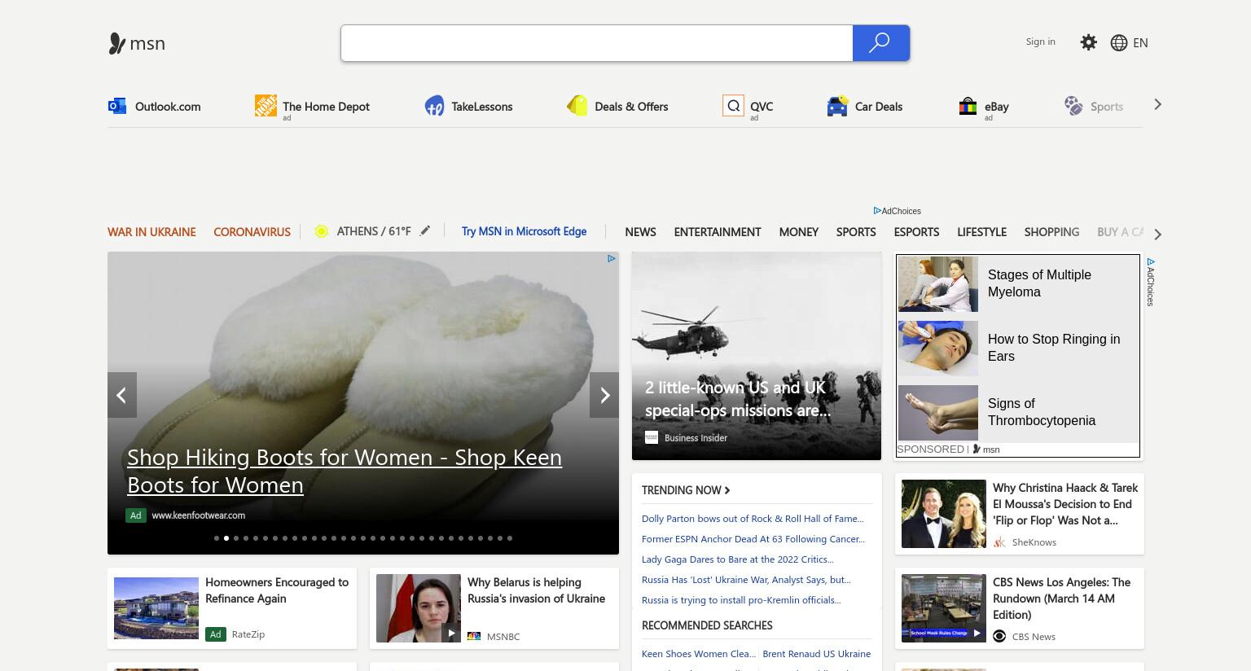The image size is (1251, 671).
Task: Open pro-Kremlin officials trending story
Action: tap(741, 600)
